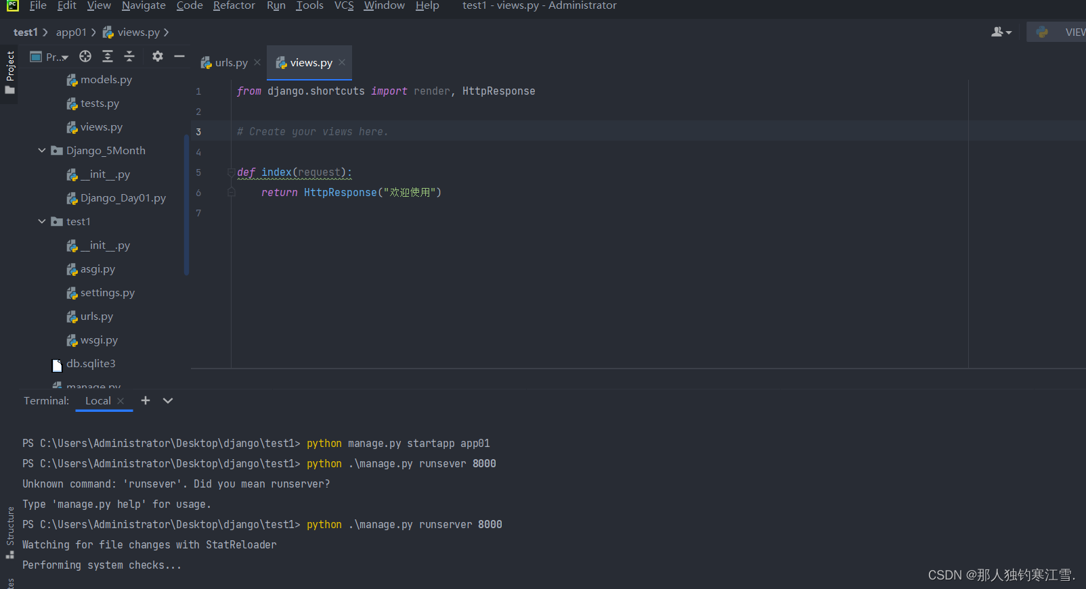Open the Code menu

[190, 5]
